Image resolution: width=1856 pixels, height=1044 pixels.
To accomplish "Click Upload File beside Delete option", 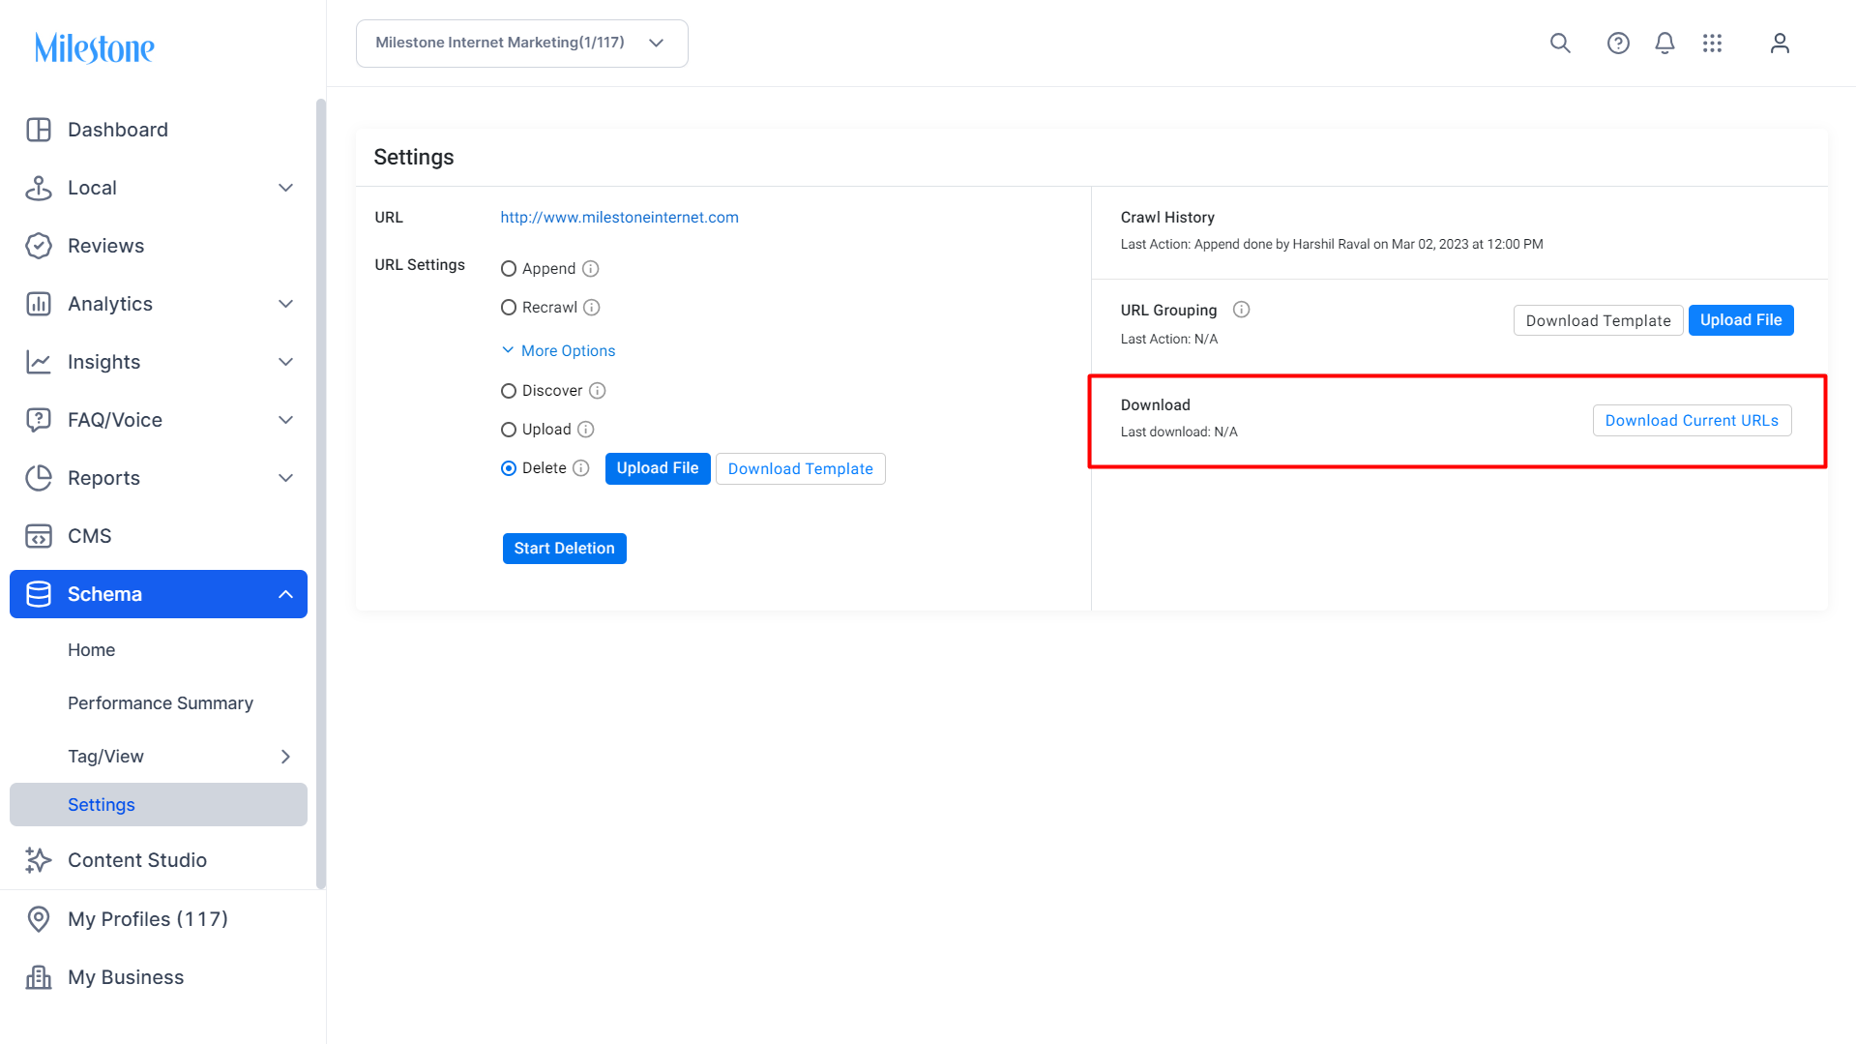I will tap(658, 468).
